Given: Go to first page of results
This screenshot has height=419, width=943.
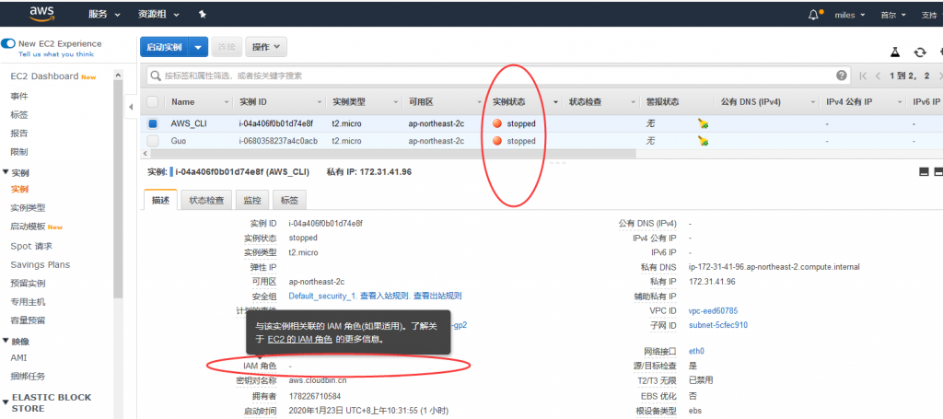Looking at the screenshot, I should click(863, 76).
